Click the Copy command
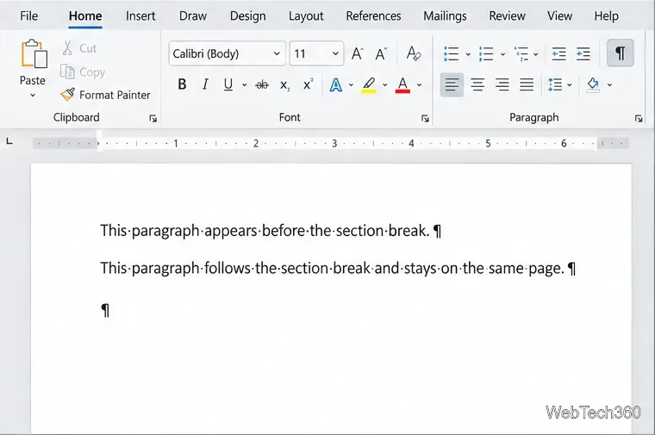This screenshot has height=435, width=655. (x=83, y=71)
